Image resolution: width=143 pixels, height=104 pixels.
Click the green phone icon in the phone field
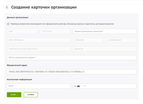point(75,86)
